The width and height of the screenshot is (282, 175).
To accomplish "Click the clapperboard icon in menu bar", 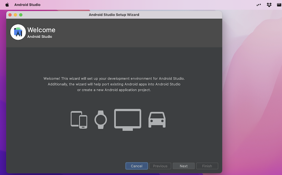I will 279,5.
